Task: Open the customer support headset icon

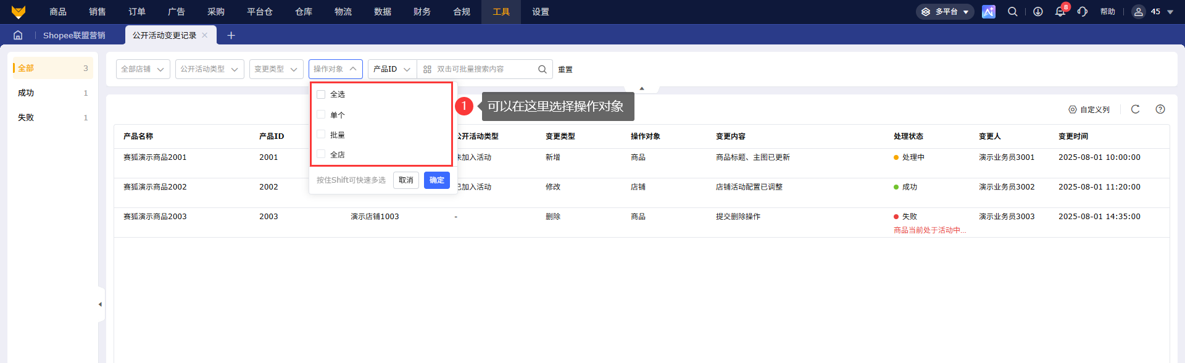Action: tap(1083, 12)
